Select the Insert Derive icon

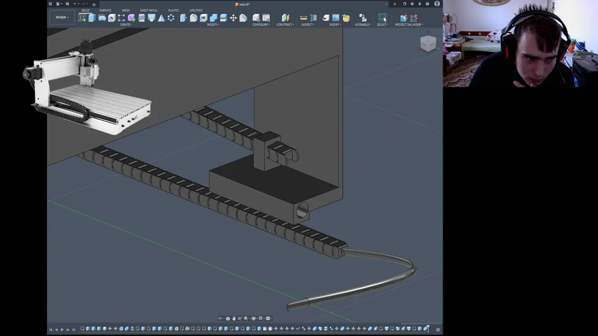pyautogui.click(x=326, y=18)
